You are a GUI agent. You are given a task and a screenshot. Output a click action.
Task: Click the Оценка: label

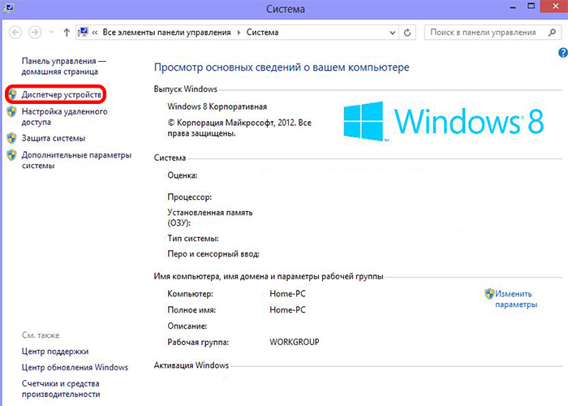(183, 175)
